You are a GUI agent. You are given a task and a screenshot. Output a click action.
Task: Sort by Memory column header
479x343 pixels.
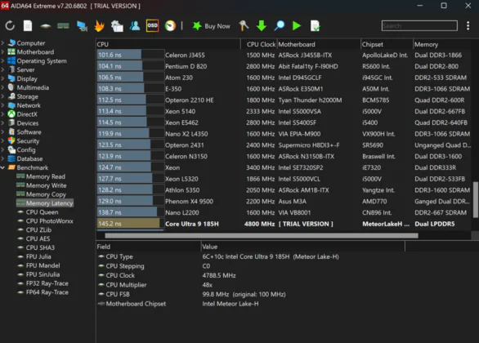442,44
